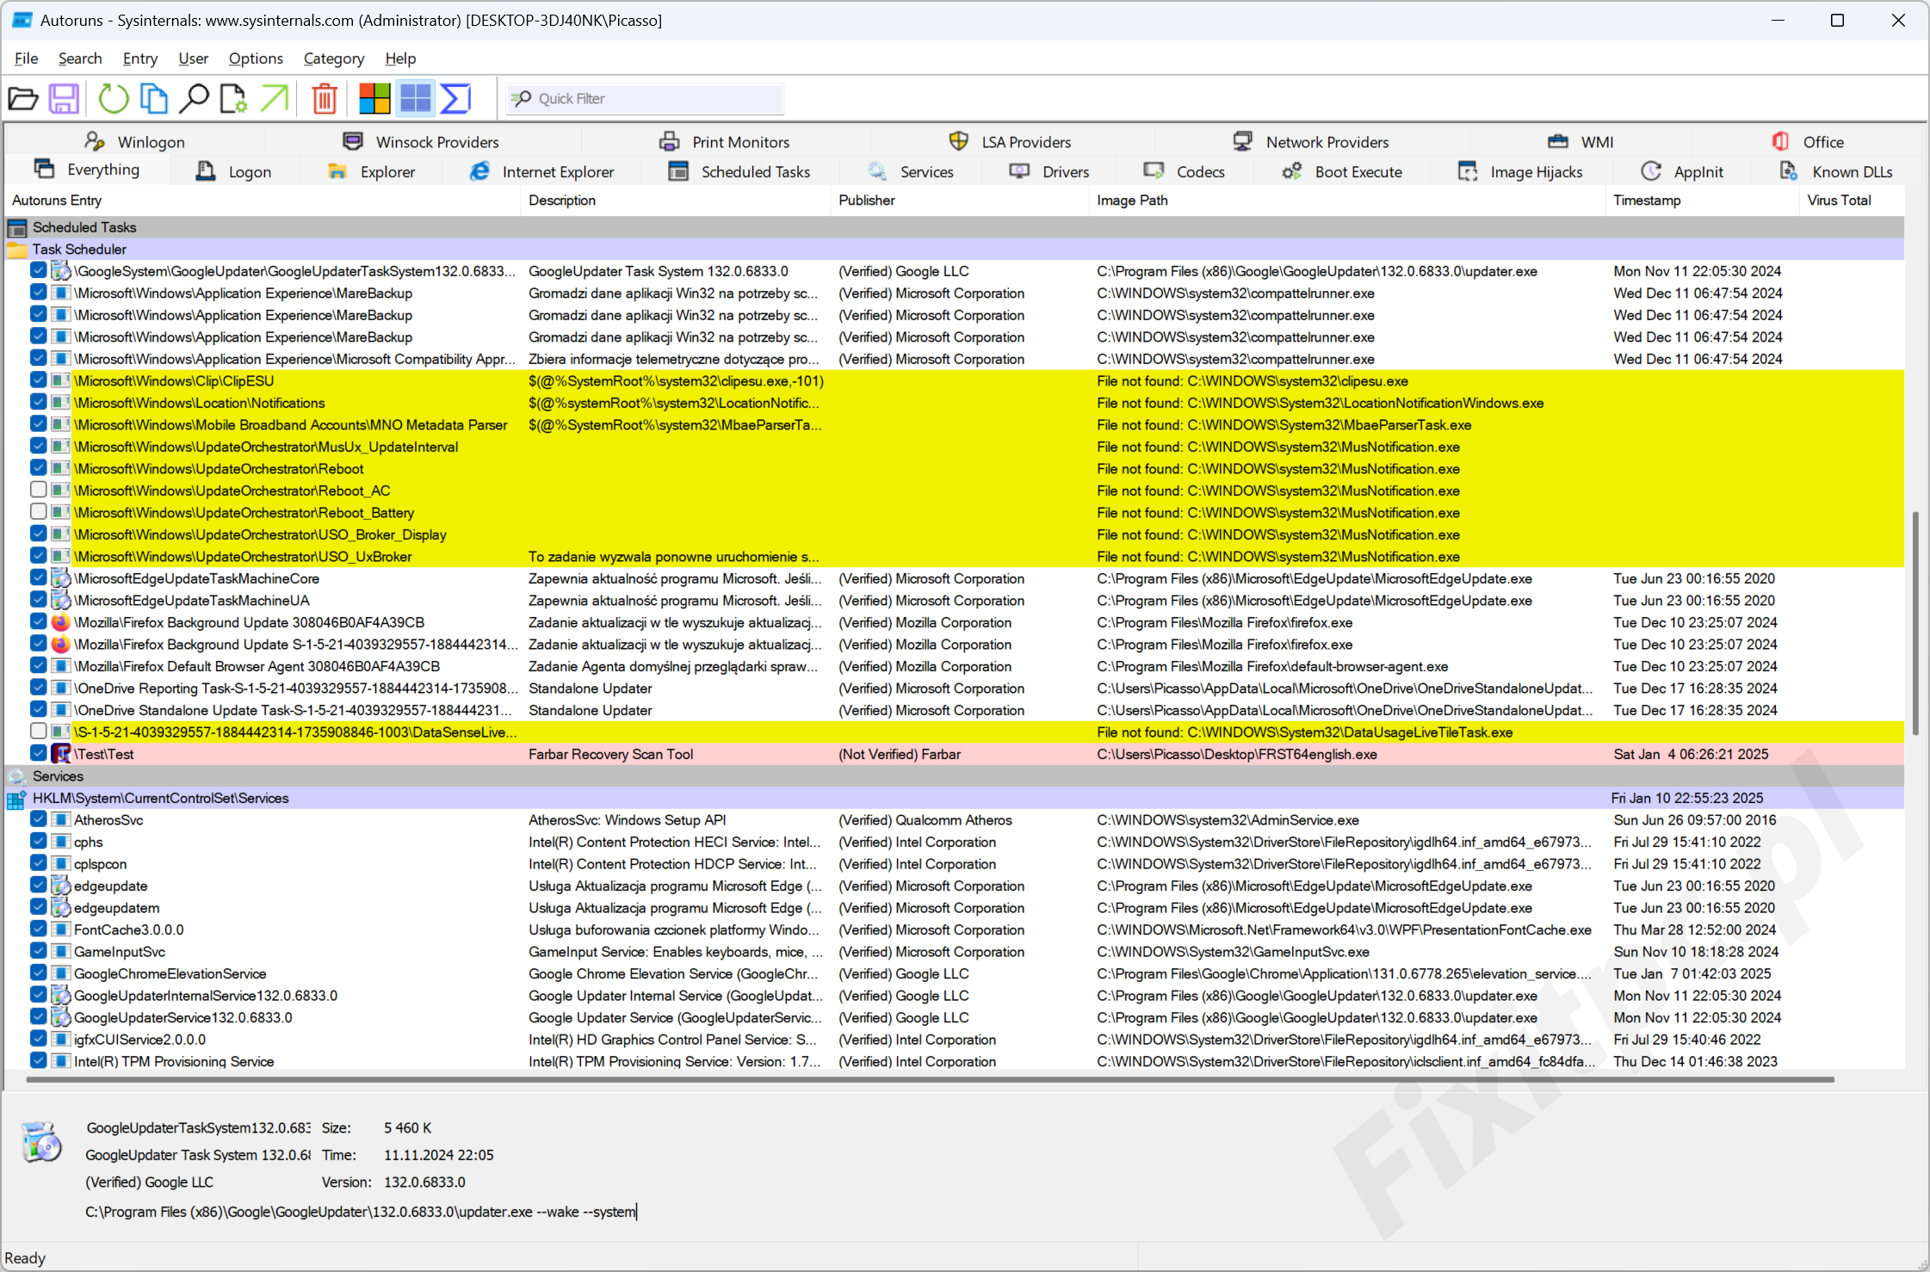This screenshot has width=1930, height=1272.
Task: Uncheck the AtherosSvc service checkbox
Action: coord(38,819)
